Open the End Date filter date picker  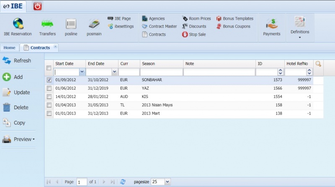(x=114, y=72)
